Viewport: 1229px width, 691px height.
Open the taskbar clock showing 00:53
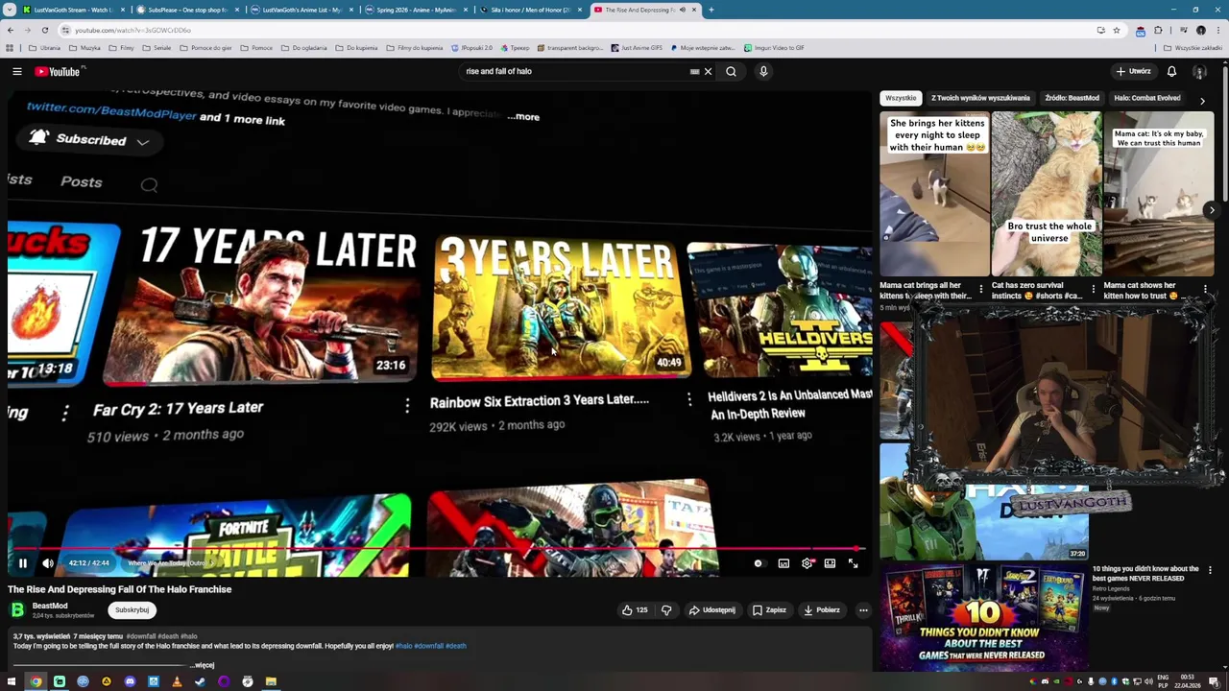click(x=1188, y=681)
